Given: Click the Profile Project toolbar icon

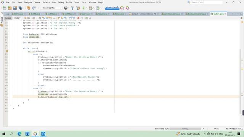Looking at the screenshot, I should click(x=98, y=8).
